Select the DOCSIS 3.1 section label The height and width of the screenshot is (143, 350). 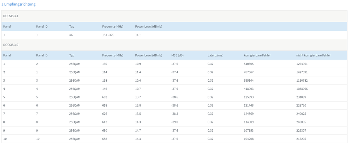[11, 16]
